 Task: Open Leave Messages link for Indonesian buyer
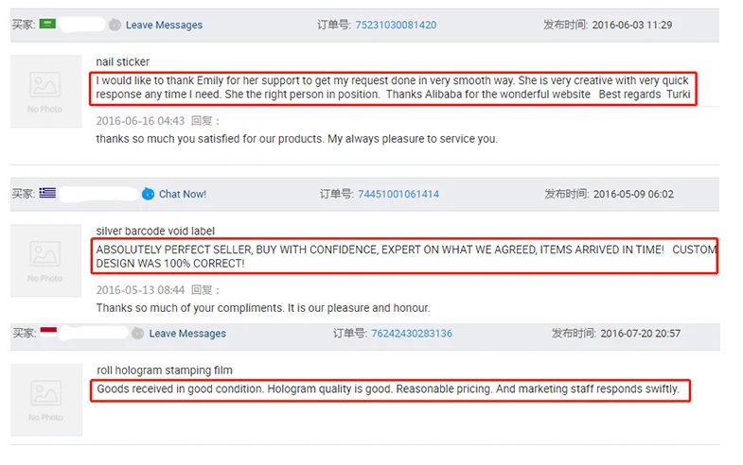pos(187,334)
